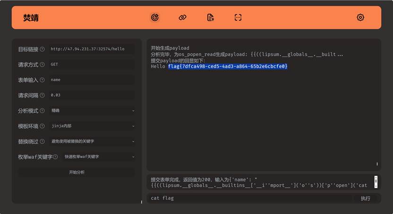Switch to the chain-link tab icon
Screen dimensions: 393x214
point(182,17)
